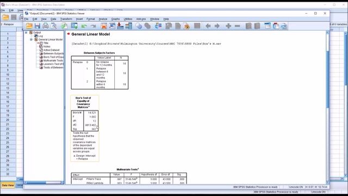Click the Go to Data icon
This screenshot has width=348, height=196.
point(104,26)
